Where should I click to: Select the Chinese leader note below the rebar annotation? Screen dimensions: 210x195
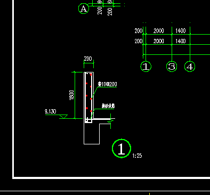(x=108, y=106)
